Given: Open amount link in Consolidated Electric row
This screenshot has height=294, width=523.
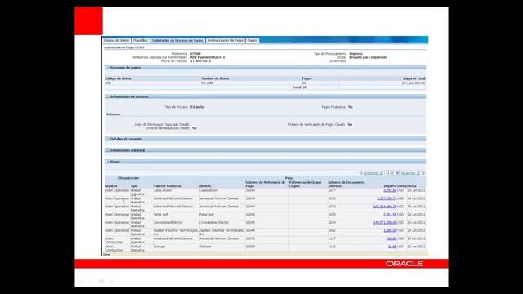Looking at the screenshot, I should 385,223.
